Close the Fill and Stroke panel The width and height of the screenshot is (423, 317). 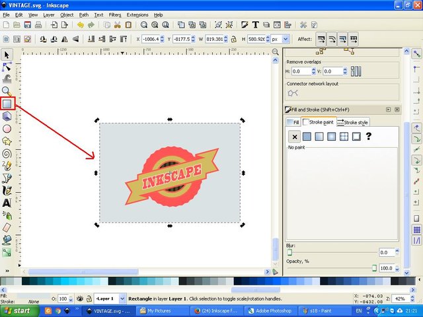[397, 110]
